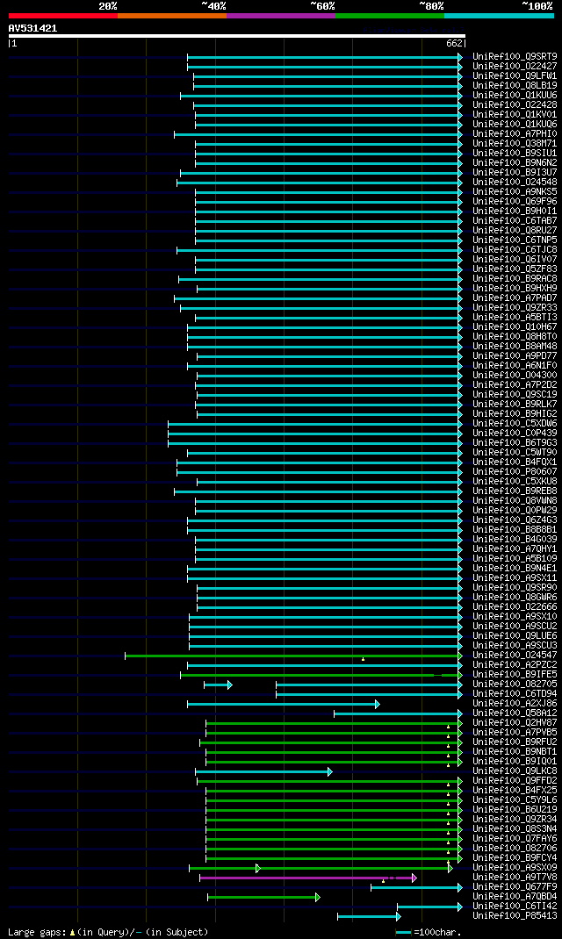This screenshot has width=562, height=939.
Task: Click the alignment bar of UniRef100_Q58A12
Action: click(x=396, y=713)
